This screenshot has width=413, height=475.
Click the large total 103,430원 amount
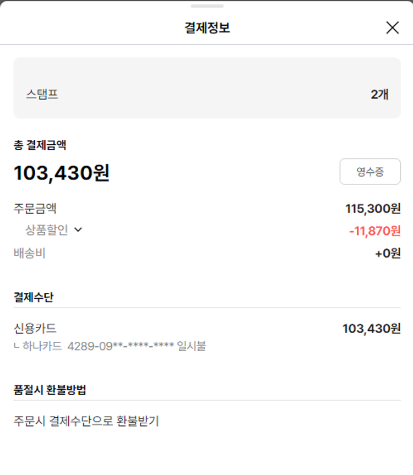click(x=62, y=173)
